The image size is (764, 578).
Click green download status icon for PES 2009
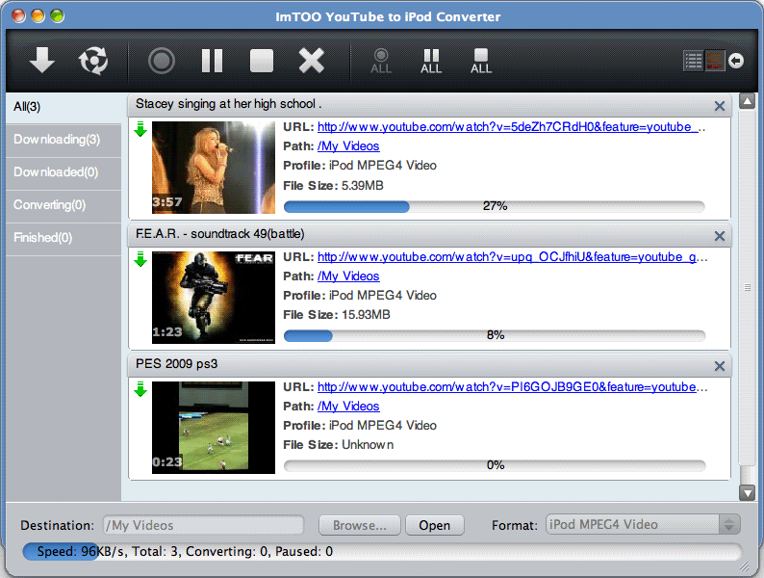[x=140, y=389]
